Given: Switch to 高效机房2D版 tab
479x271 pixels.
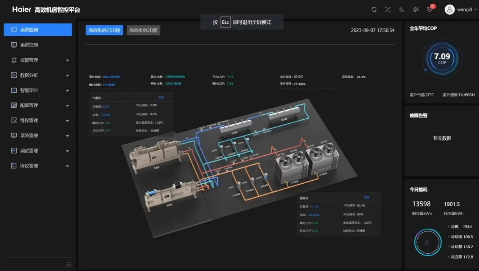Looking at the screenshot, I should (x=143, y=30).
